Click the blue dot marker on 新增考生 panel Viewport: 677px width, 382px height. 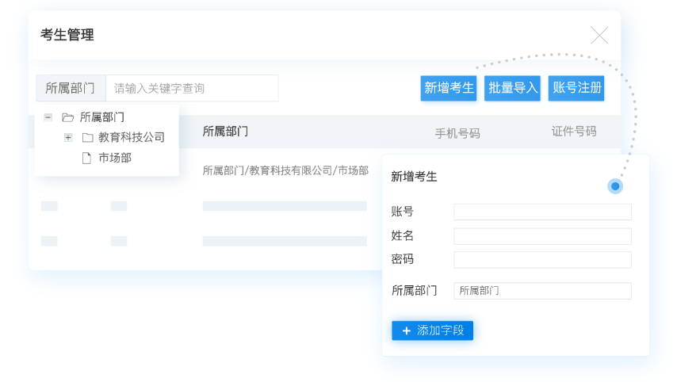click(x=615, y=186)
